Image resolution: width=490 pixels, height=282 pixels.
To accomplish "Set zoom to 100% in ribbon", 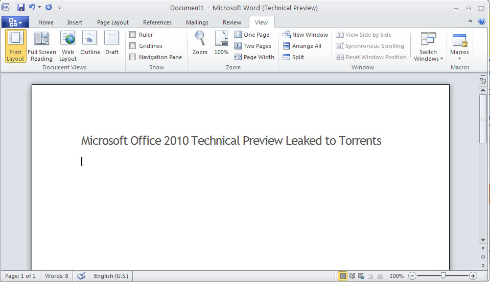I will [221, 44].
